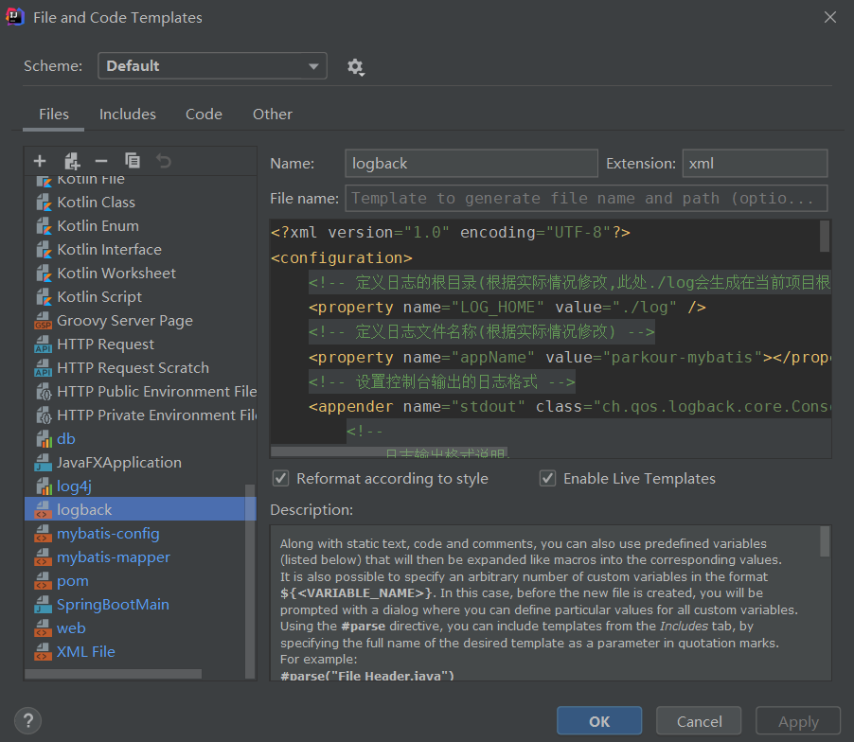Click the HTTP Request API icon
The height and width of the screenshot is (742, 854).
[x=43, y=344]
